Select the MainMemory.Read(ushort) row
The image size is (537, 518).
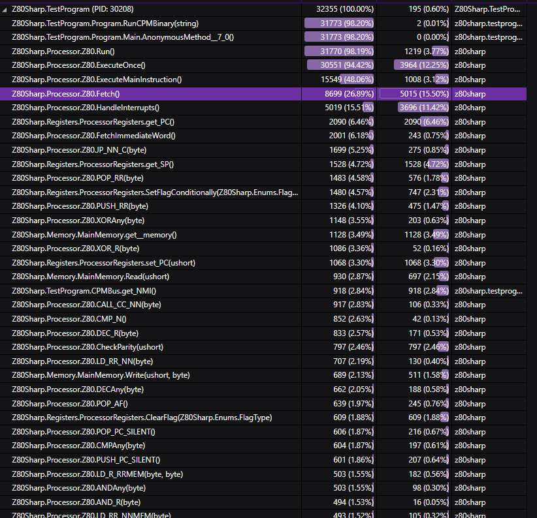point(263,277)
